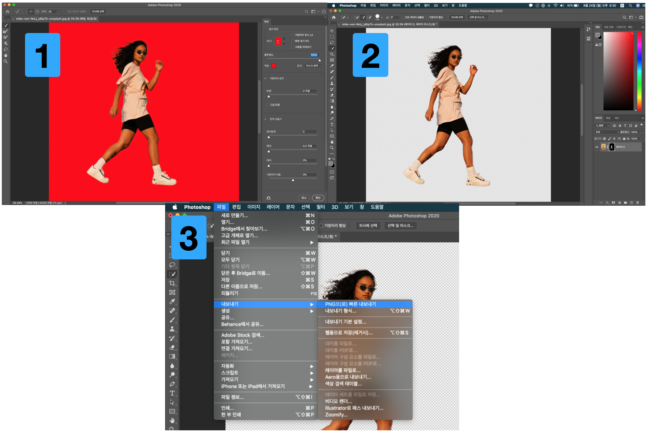Enable the 원본 표시 (P) checkbox

click(293, 41)
